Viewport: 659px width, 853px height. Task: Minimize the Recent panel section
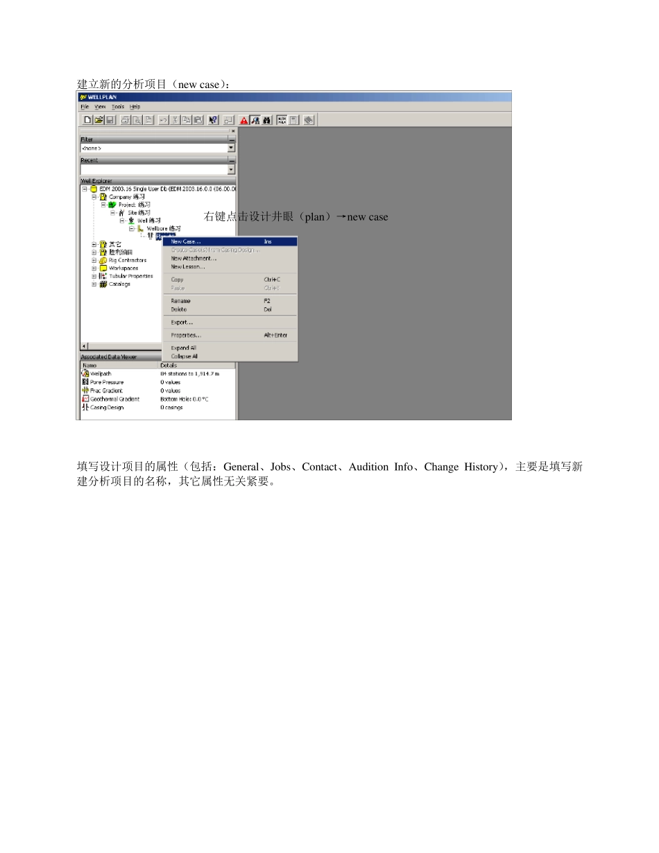tap(232, 160)
